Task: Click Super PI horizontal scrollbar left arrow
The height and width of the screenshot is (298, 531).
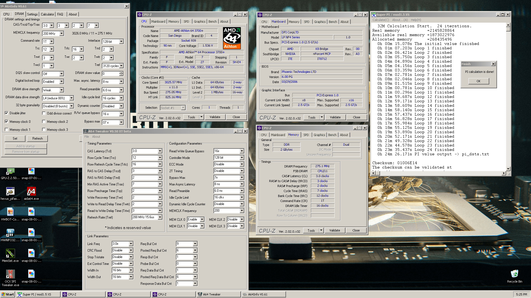Action: coord(373,173)
